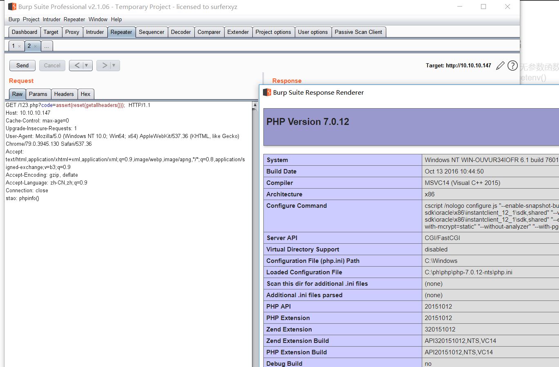Select the Params request view tab
The height and width of the screenshot is (367, 559).
[38, 94]
